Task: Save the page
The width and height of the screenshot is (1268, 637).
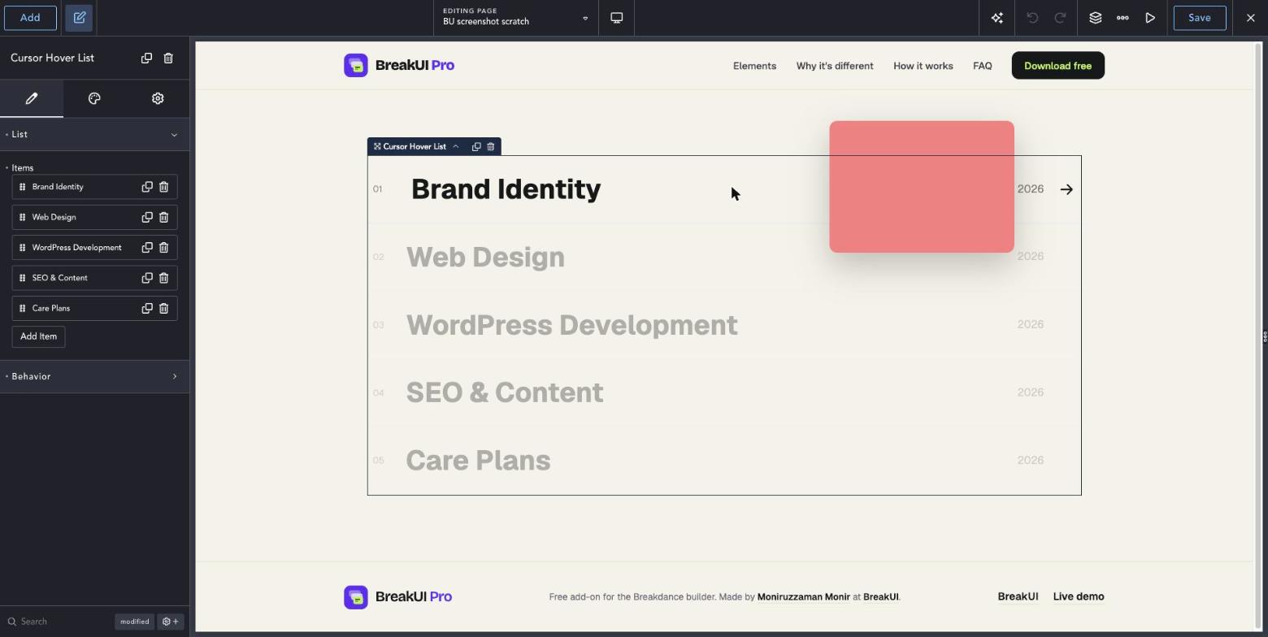Action: tap(1200, 18)
